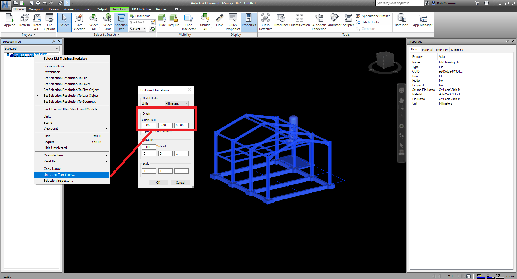Toggle the Properties panel button

(x=249, y=22)
